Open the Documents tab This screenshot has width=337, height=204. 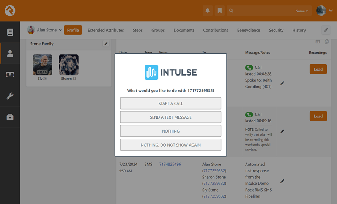(184, 30)
